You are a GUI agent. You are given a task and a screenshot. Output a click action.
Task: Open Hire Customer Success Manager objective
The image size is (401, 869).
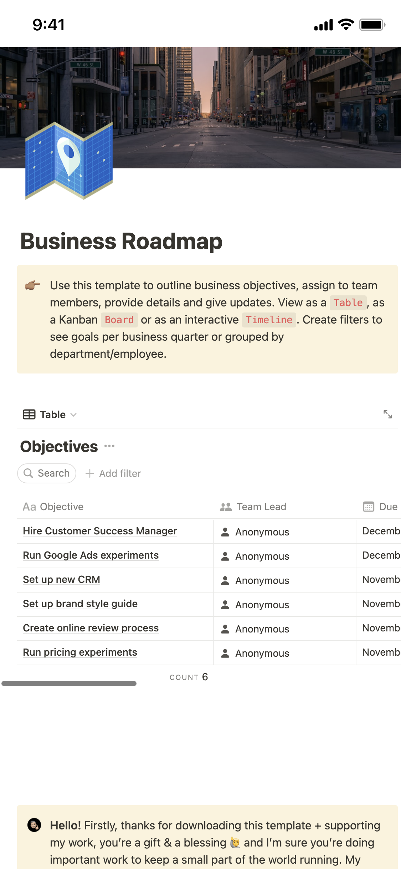point(100,531)
